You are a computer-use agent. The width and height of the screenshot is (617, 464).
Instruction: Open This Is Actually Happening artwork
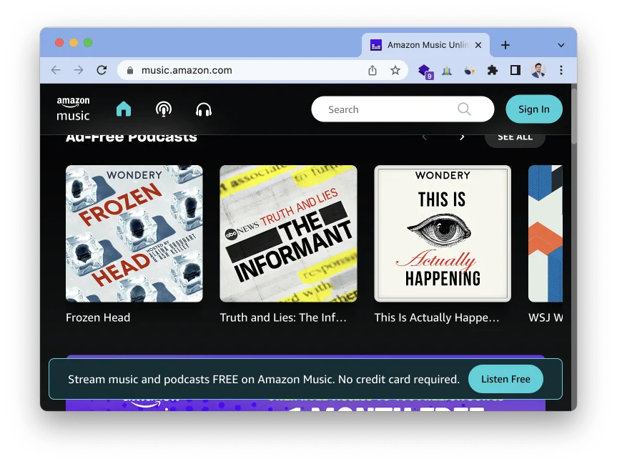pos(443,233)
